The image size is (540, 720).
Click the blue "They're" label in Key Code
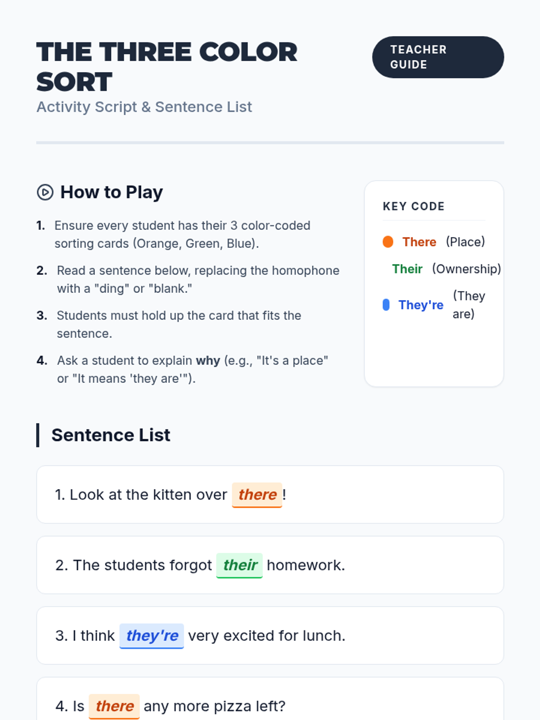click(x=421, y=305)
